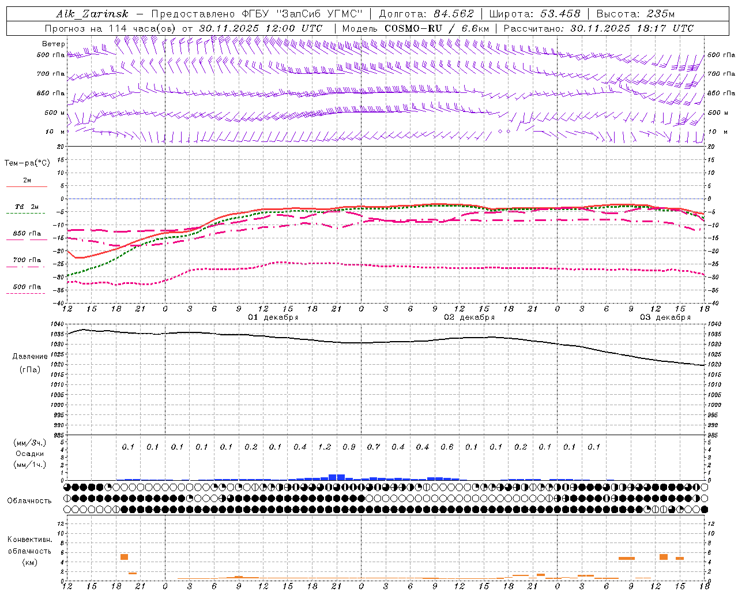Select the 'Долгота: 84.562' header value
The width and height of the screenshot is (738, 591).
pos(426,14)
